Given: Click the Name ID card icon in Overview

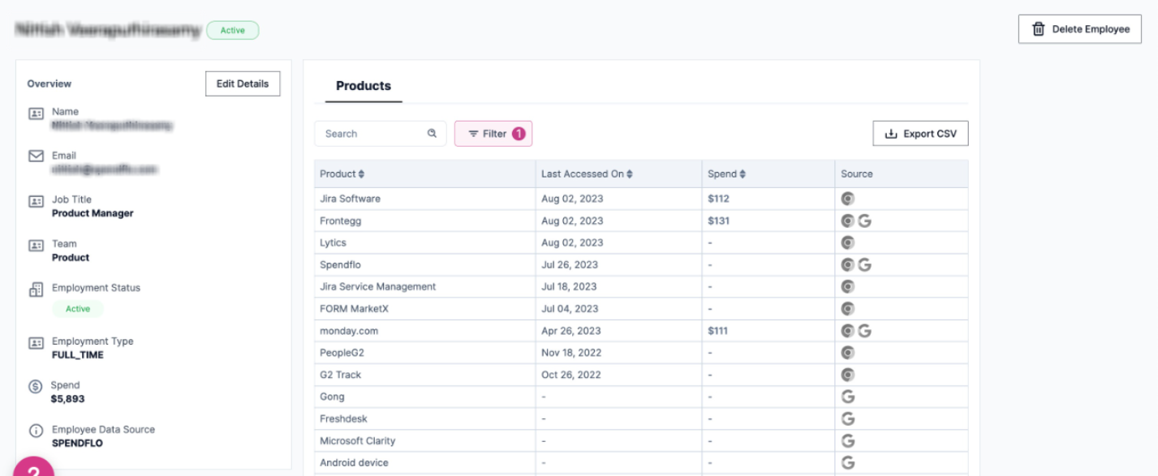Looking at the screenshot, I should tap(36, 114).
